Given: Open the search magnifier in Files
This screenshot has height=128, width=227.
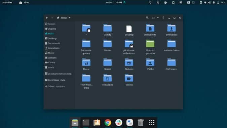Looking at the screenshot, I should (x=147, y=18).
